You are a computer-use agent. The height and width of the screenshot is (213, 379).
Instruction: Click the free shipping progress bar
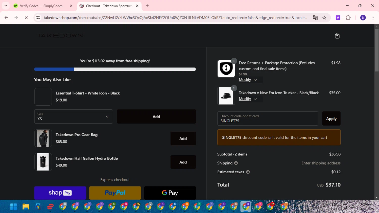click(115, 69)
